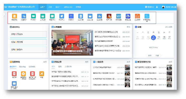Click the contacts people icon in header
Viewport: 186px width, 99px height.
coord(157,7)
